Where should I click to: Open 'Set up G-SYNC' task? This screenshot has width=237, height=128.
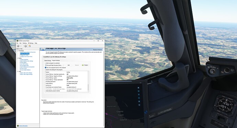[x=23, y=68]
